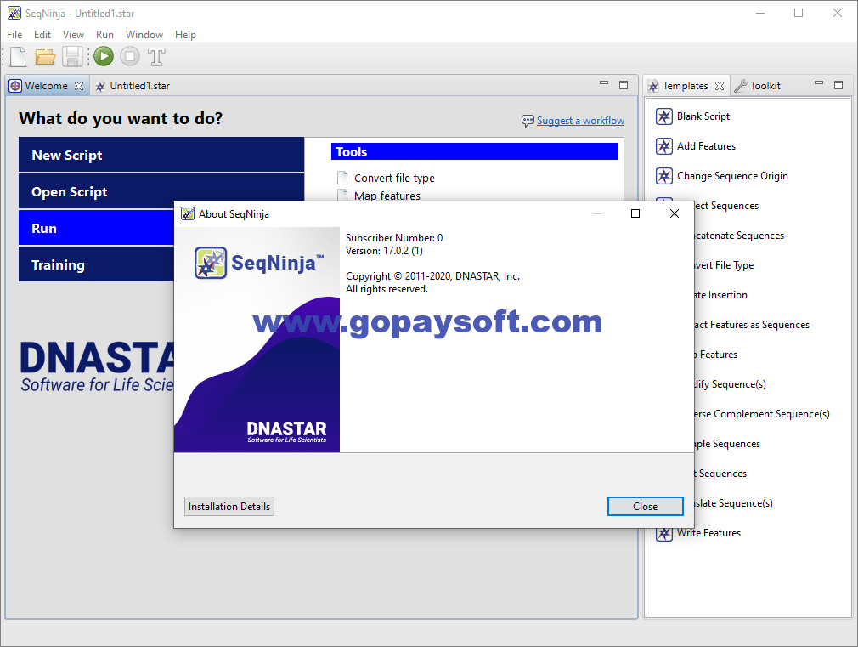This screenshot has width=858, height=647.
Task: Select the Add Features template
Action: 706,146
